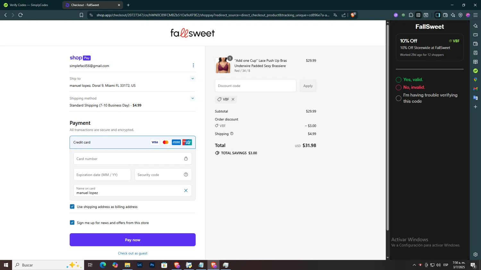Uncheck sign me up for news and offers

[72, 223]
